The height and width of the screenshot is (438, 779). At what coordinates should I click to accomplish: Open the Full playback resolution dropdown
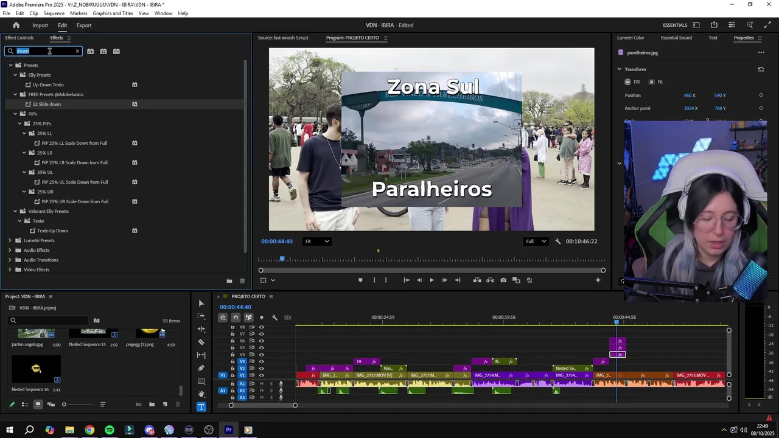pos(536,242)
